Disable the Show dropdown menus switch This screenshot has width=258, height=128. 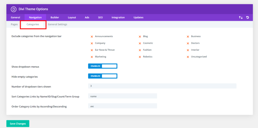(x=103, y=66)
